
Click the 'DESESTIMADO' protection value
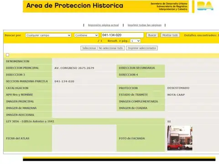pyautogui.click(x=178, y=88)
